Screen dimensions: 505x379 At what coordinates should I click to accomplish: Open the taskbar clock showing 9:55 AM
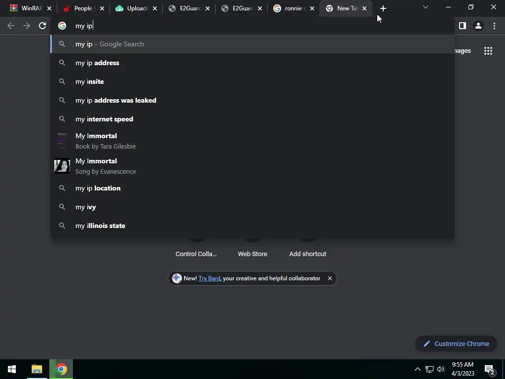[463, 369]
